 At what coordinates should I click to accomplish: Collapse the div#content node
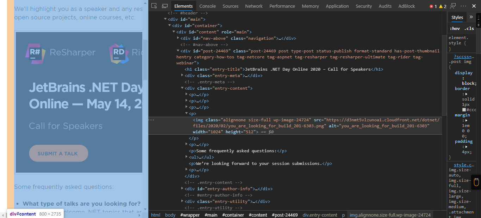174,32
